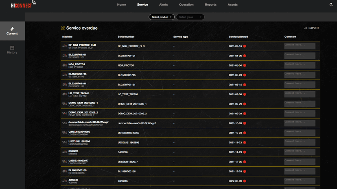Click comment field for BF_NG4_PROTO2_OLD
The image size is (337, 189).
[300, 46]
